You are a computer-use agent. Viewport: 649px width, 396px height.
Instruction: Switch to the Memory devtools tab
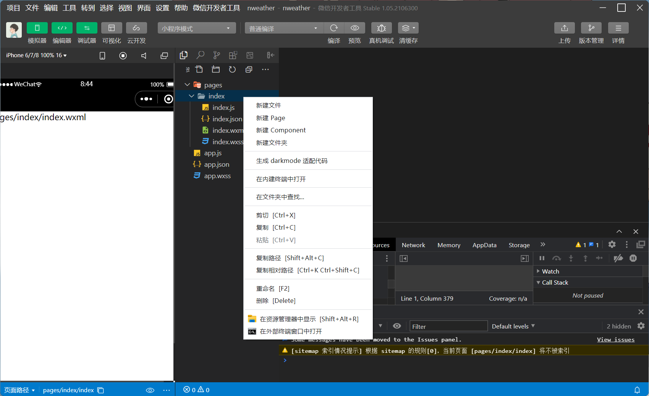tap(449, 245)
